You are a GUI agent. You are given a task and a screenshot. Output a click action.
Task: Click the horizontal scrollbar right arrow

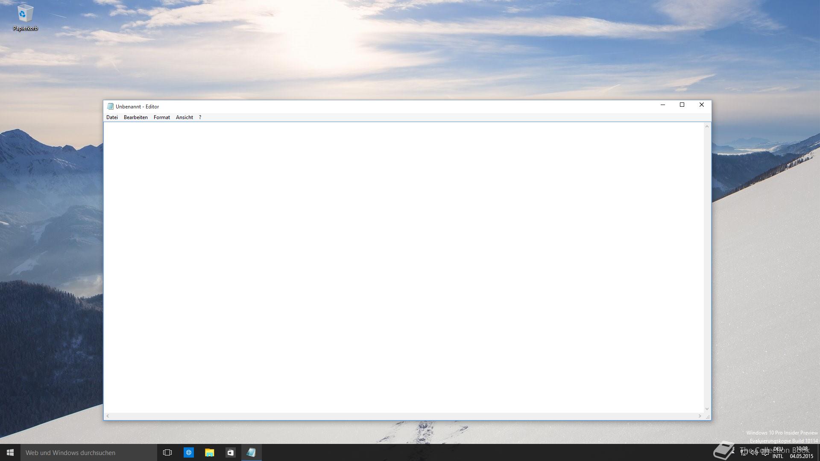(700, 416)
